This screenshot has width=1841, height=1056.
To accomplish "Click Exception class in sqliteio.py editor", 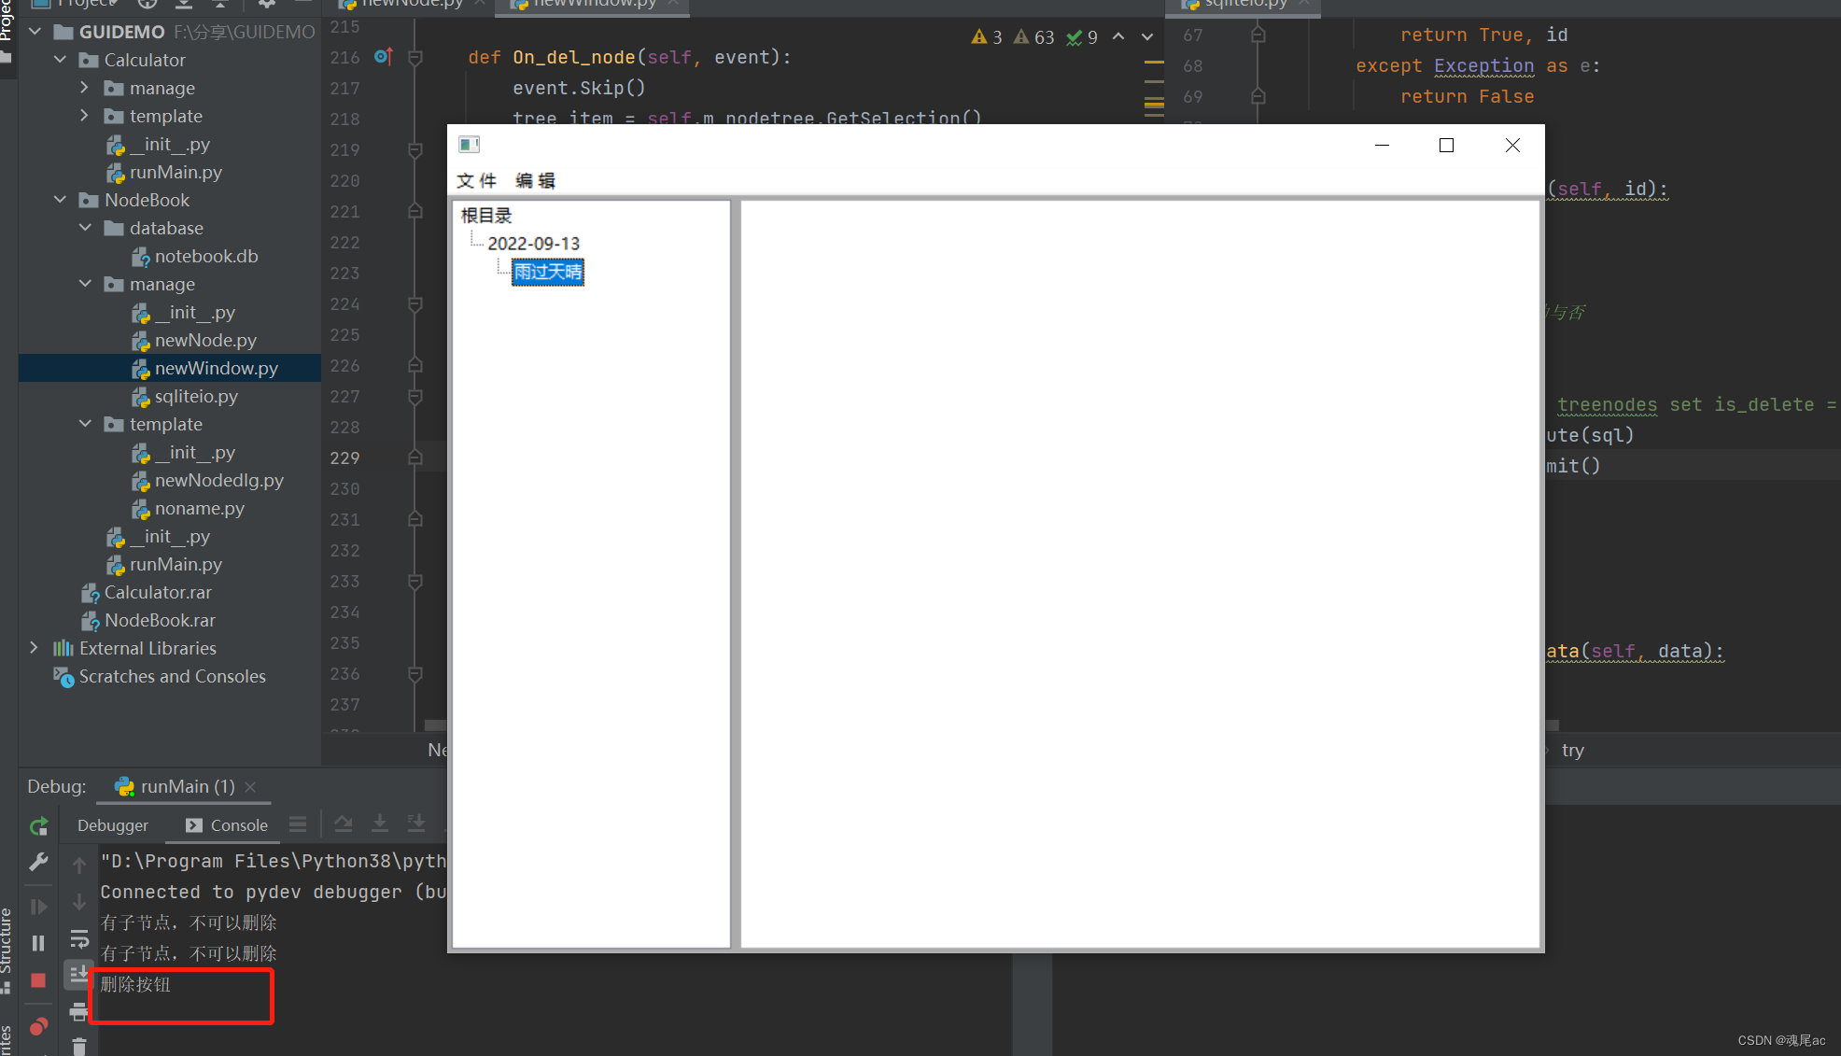I will point(1483,66).
